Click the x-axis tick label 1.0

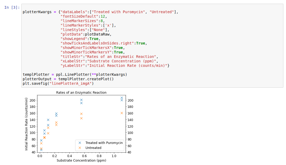click(x=114, y=156)
